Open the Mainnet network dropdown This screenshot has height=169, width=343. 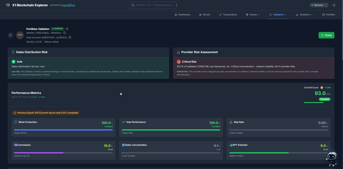tap(319, 5)
